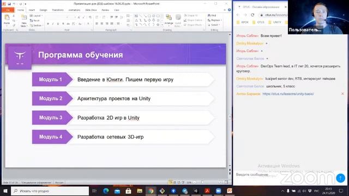This screenshot has width=349, height=196.
Task: Switch to the View ribbon tab
Action: 116,10
